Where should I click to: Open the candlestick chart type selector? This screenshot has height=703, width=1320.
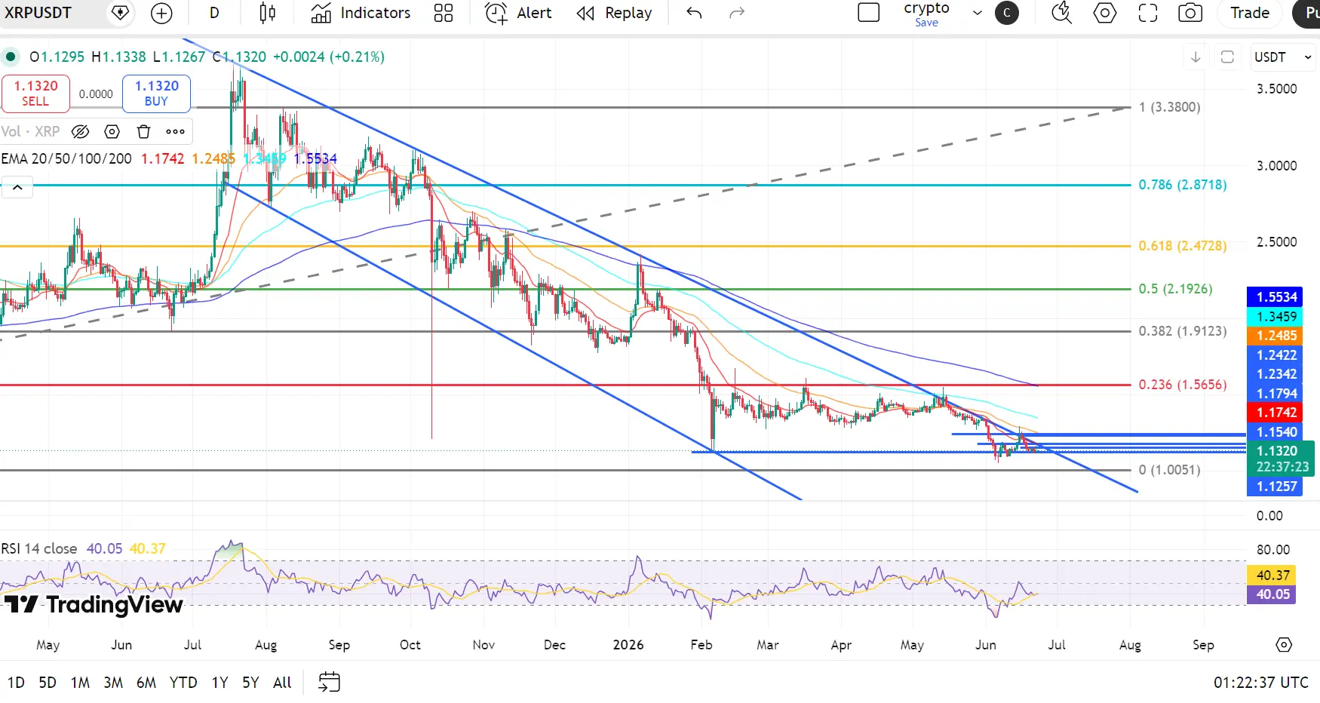pyautogui.click(x=267, y=13)
